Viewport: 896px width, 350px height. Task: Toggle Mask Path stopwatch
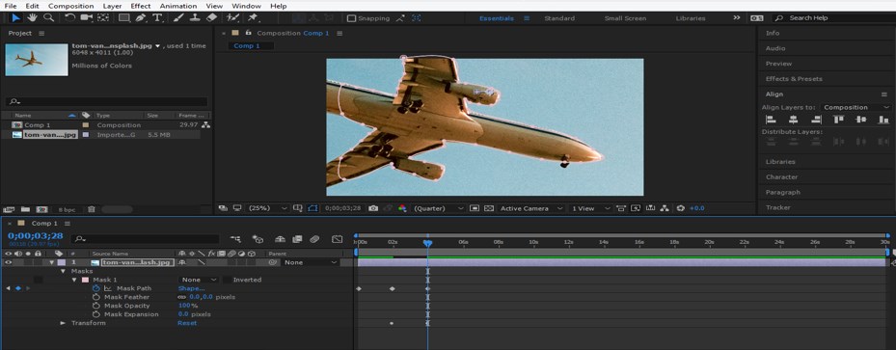point(96,288)
